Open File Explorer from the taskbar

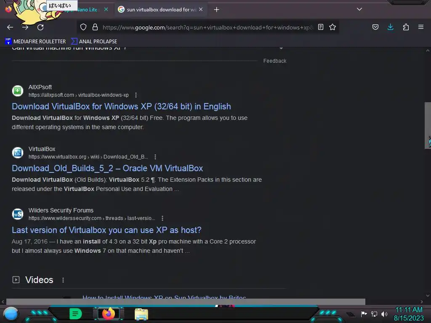[141, 314]
